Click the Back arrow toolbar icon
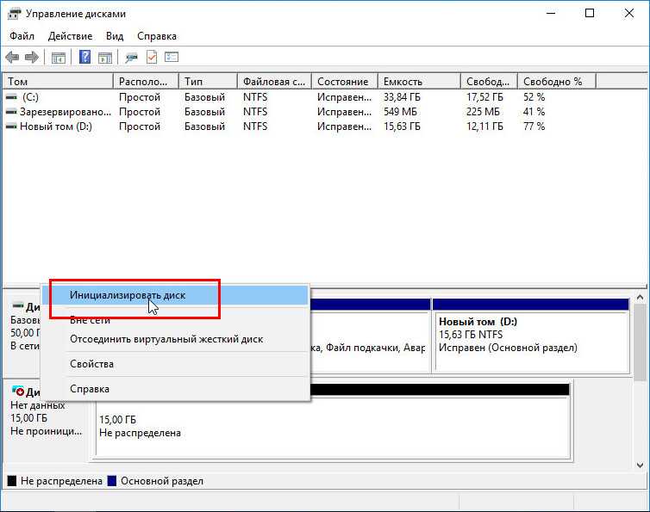The width and height of the screenshot is (650, 512). tap(12, 57)
